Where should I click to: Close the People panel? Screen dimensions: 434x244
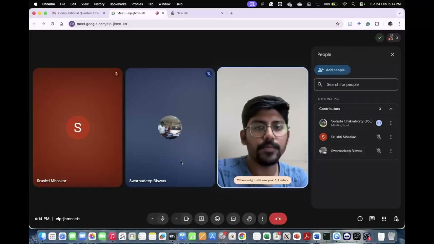pos(393,54)
